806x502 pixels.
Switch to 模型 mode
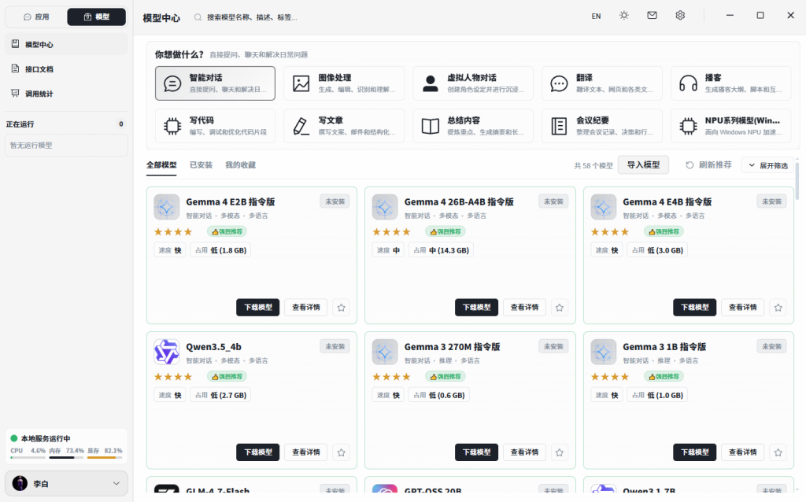(x=97, y=17)
